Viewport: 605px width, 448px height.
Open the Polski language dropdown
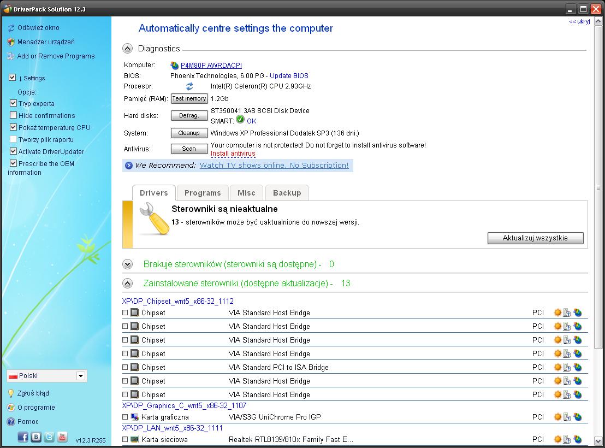(x=81, y=376)
